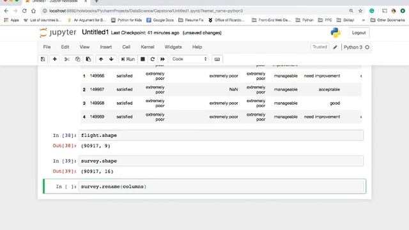Click the survey.rename(columns) cell

(221, 187)
